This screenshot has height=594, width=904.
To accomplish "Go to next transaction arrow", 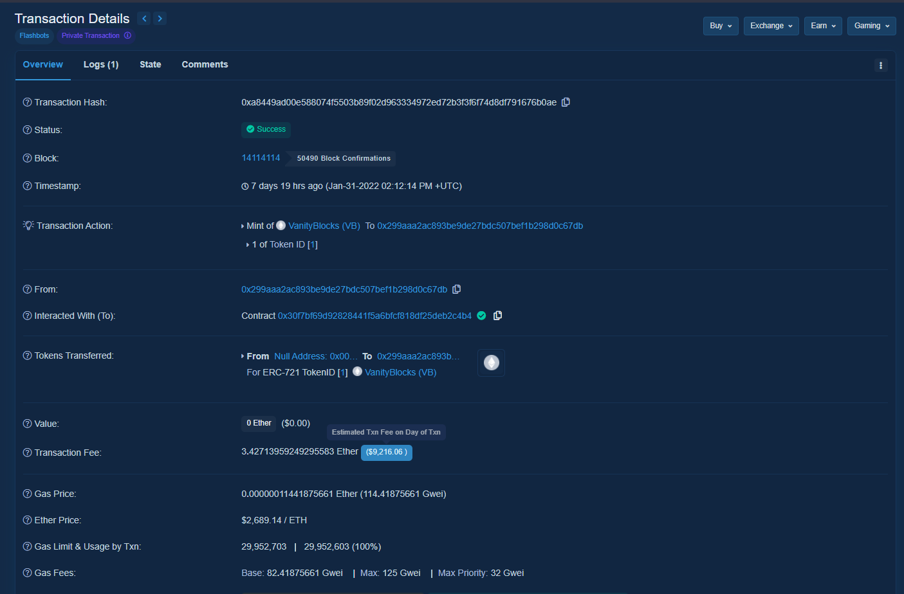I will coord(160,19).
